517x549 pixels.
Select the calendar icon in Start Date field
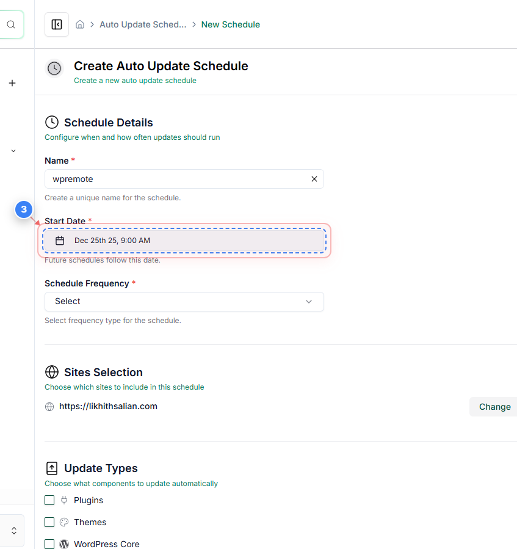click(x=60, y=240)
